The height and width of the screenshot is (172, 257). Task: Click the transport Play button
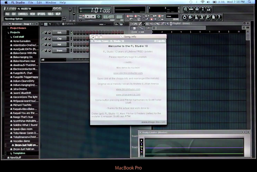88,16
